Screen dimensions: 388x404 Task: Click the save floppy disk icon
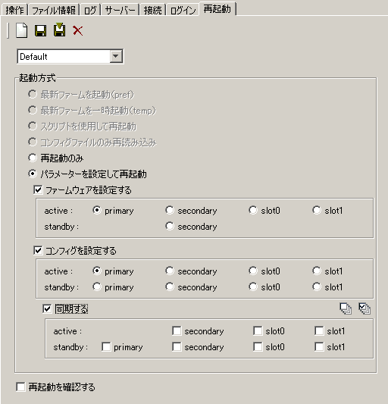pos(40,30)
